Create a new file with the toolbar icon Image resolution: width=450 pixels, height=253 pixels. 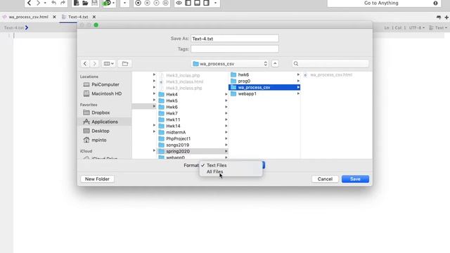[x=77, y=3]
